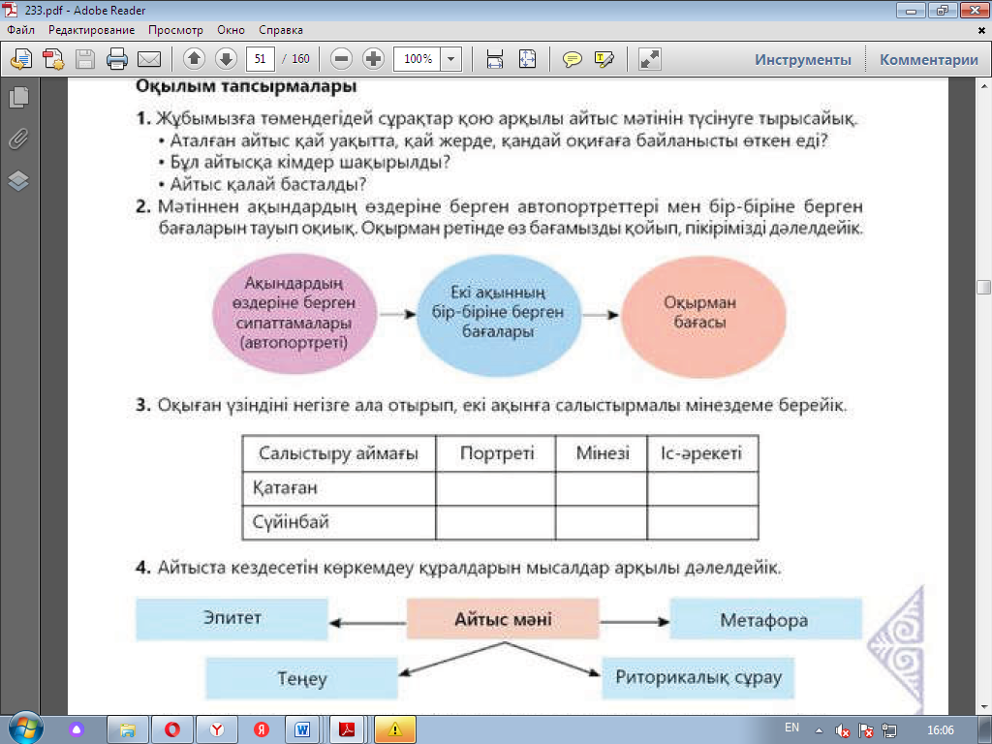The width and height of the screenshot is (992, 744).
Task: Click the Convert to PDF toolbar icon
Action: pyautogui.click(x=53, y=59)
